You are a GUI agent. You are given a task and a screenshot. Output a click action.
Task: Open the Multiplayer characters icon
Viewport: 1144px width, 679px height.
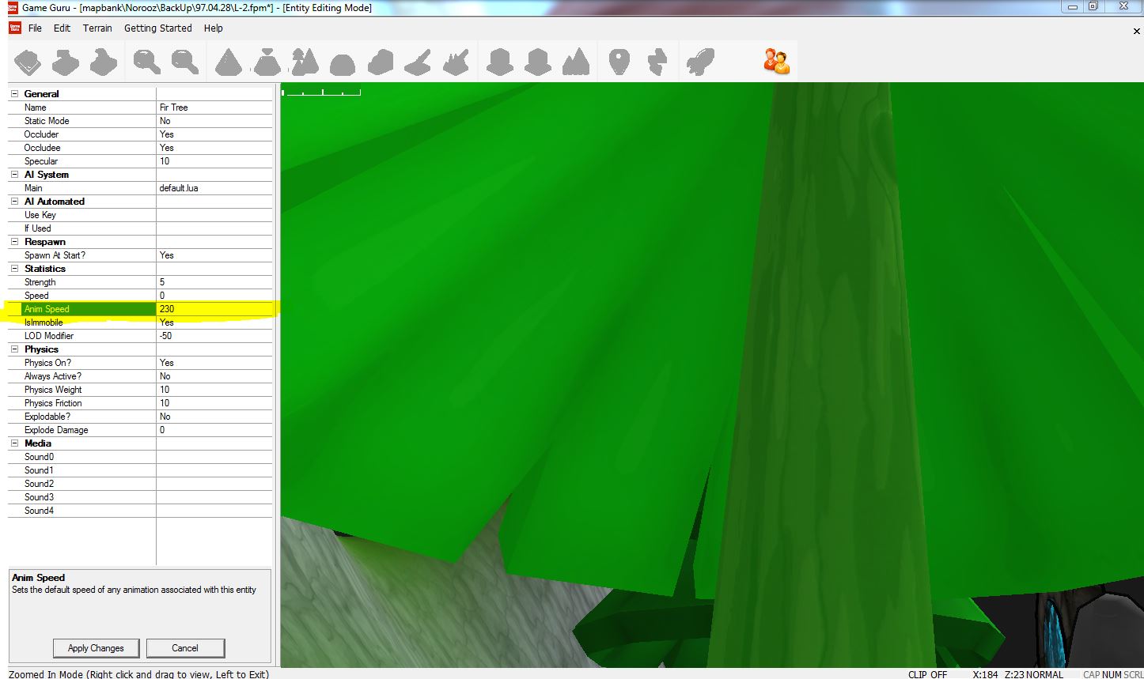[x=776, y=61]
